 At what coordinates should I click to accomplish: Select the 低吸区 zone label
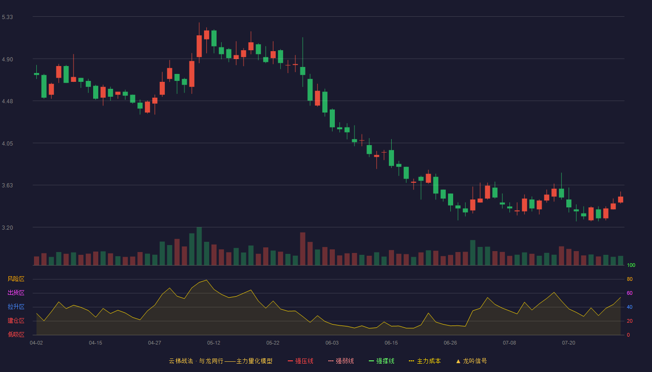pyautogui.click(x=16, y=335)
